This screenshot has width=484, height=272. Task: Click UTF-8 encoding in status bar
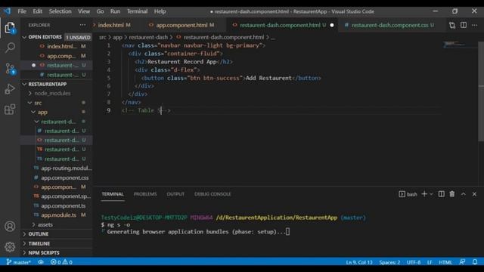414,262
